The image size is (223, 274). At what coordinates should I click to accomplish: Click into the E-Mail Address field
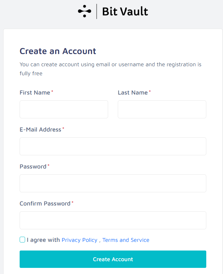click(113, 146)
